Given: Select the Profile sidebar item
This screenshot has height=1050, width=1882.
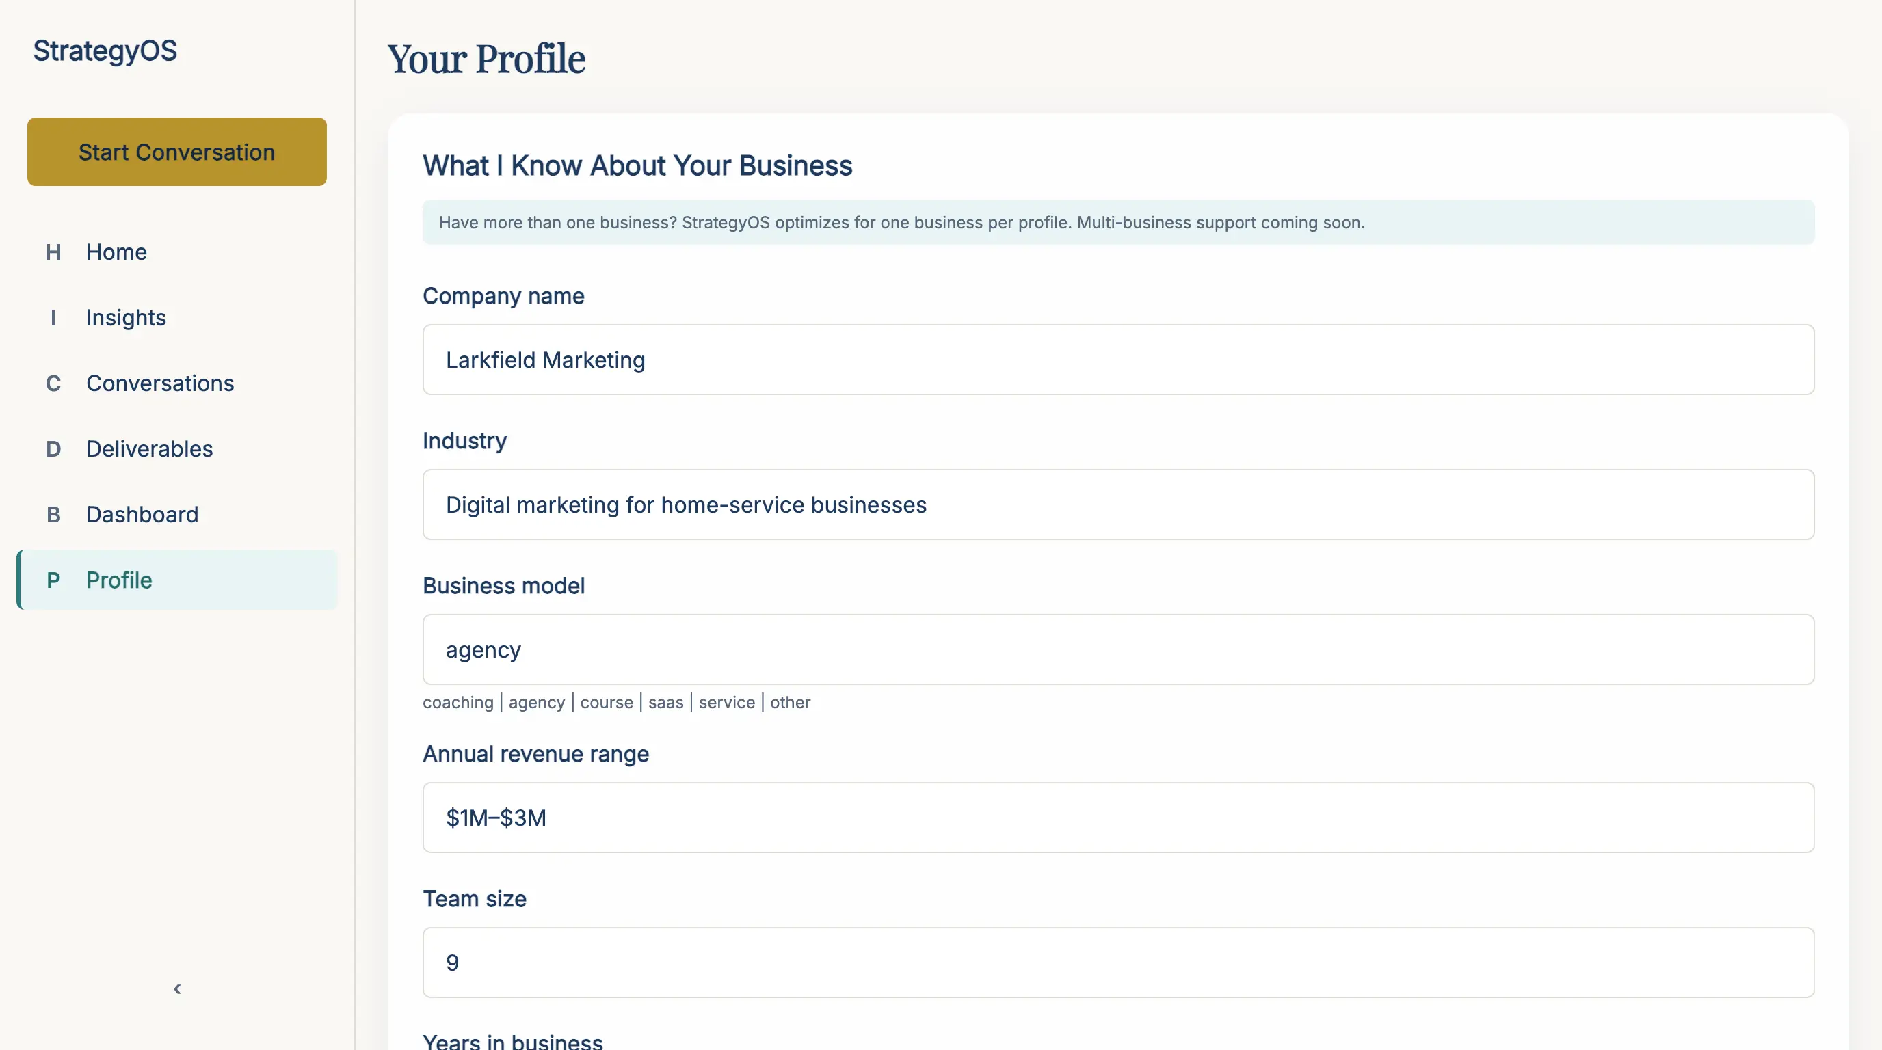Looking at the screenshot, I should tap(177, 580).
